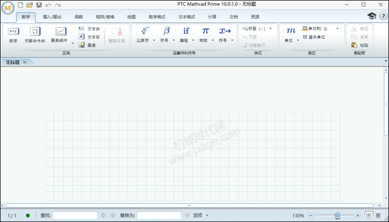
Task: Click the 删除区域 delete region button
Action: [x=117, y=35]
